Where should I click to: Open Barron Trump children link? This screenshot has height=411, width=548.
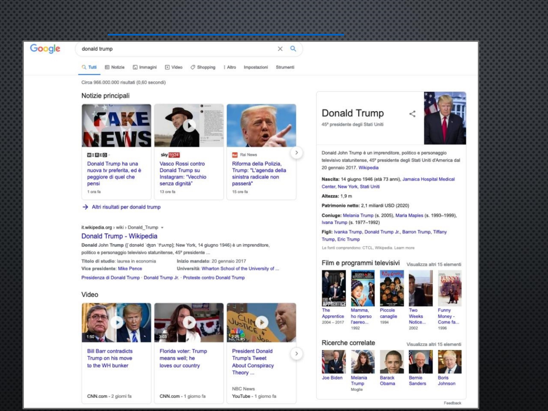(416, 232)
